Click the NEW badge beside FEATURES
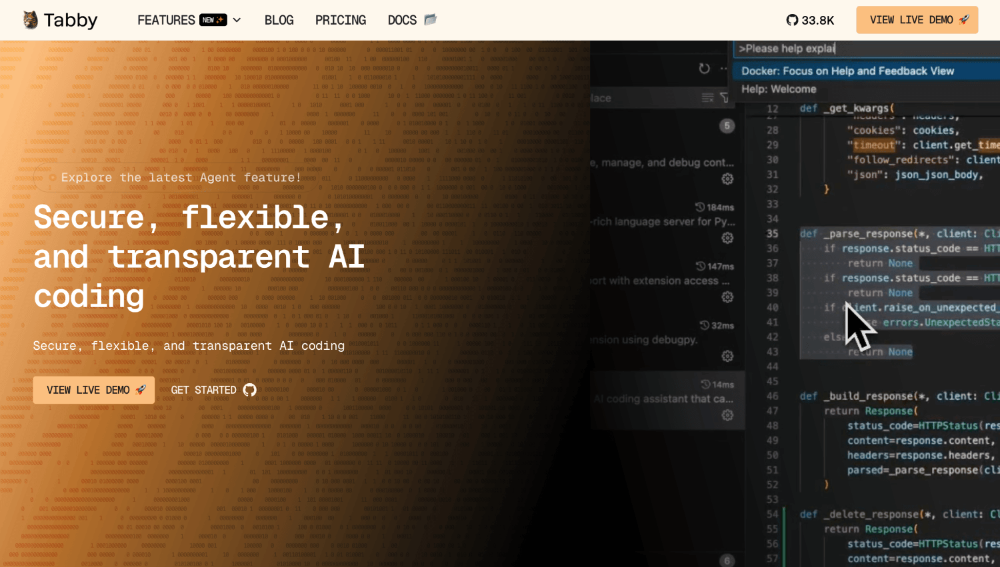This screenshot has height=567, width=1000. [213, 20]
